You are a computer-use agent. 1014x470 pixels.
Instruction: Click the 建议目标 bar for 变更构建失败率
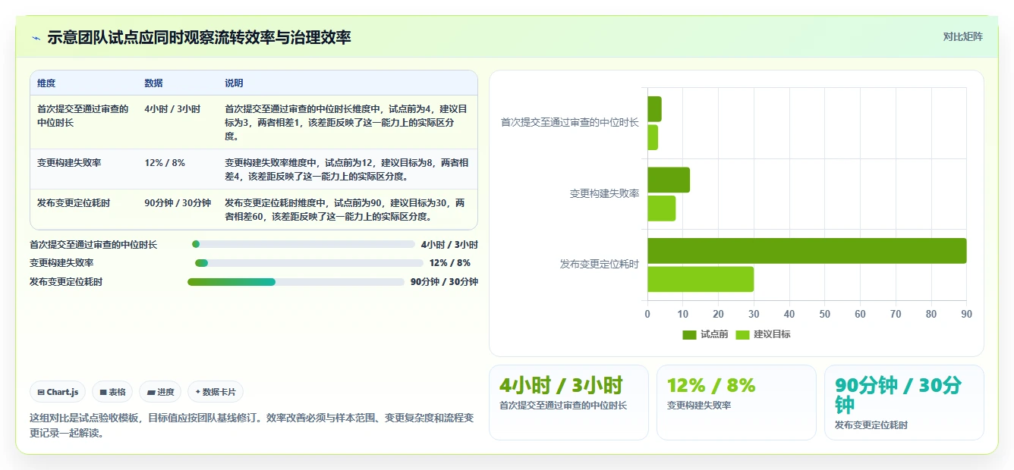click(661, 208)
